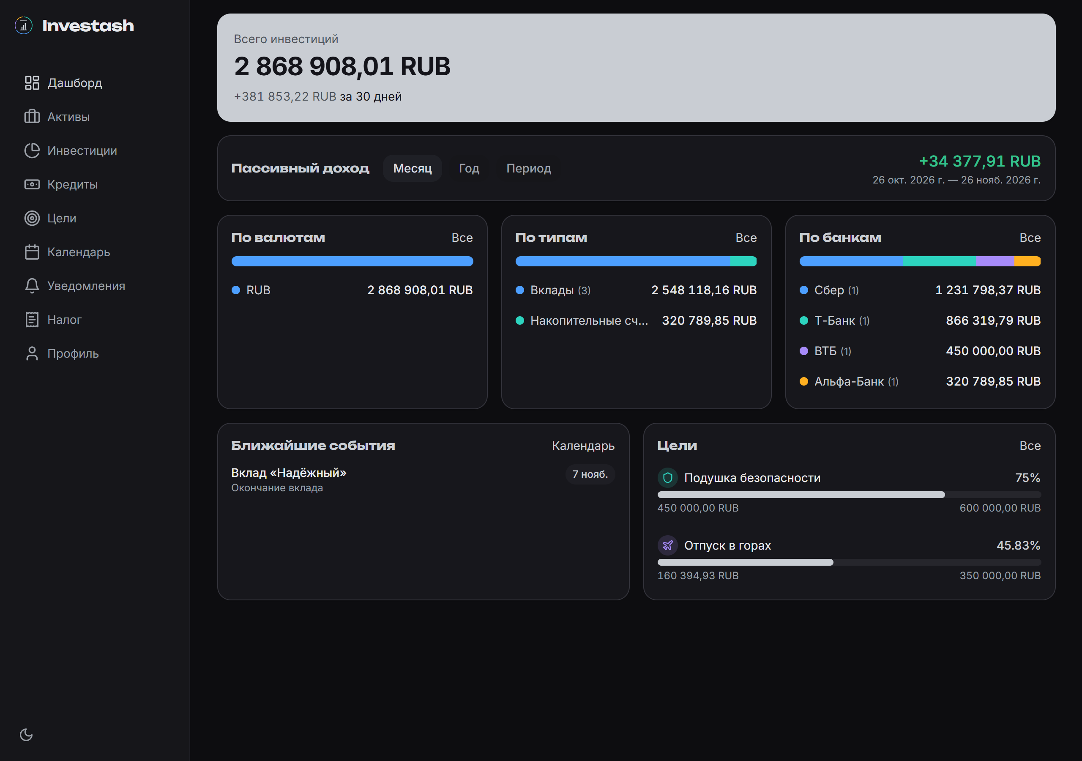1082x761 pixels.
Task: Click the Investash logo icon
Action: coord(24,25)
